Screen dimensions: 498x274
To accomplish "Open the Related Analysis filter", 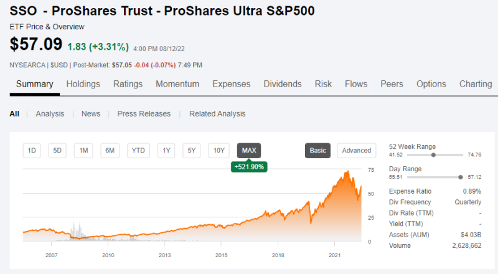I will coord(217,114).
